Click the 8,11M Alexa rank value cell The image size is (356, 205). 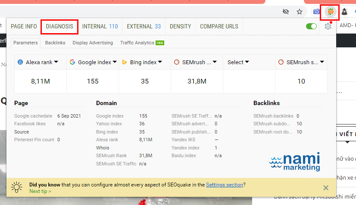41,81
